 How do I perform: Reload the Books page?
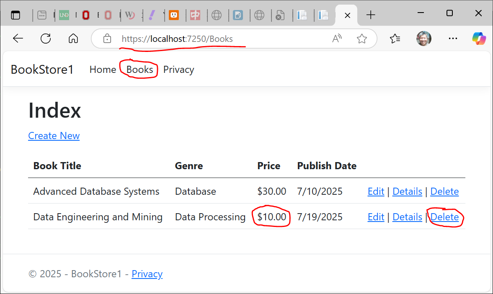coord(46,39)
